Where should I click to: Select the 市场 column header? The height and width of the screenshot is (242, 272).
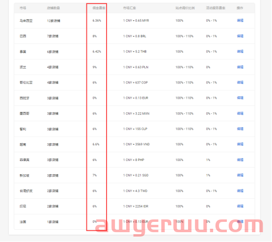[23, 8]
